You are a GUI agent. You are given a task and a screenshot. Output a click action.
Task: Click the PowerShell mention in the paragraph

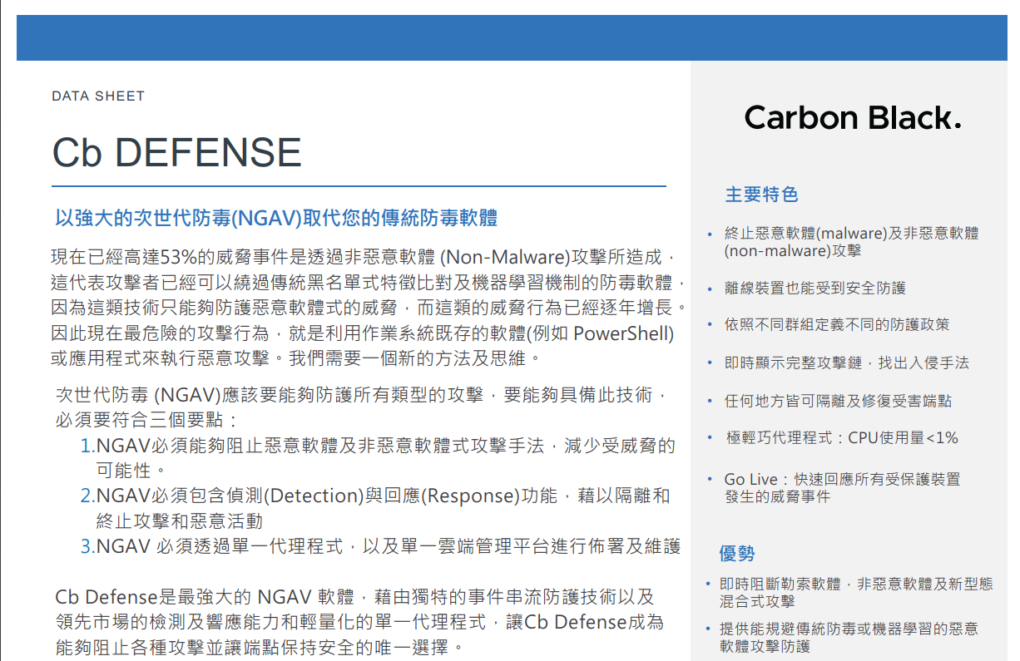click(x=623, y=334)
